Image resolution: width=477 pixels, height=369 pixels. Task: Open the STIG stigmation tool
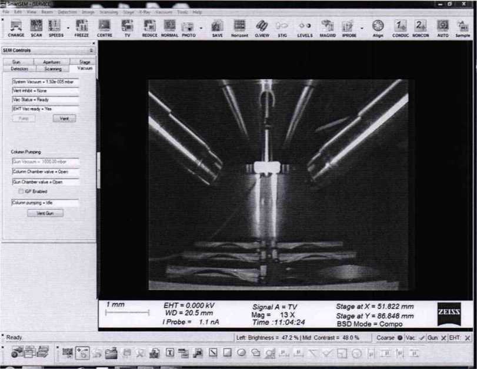(282, 26)
